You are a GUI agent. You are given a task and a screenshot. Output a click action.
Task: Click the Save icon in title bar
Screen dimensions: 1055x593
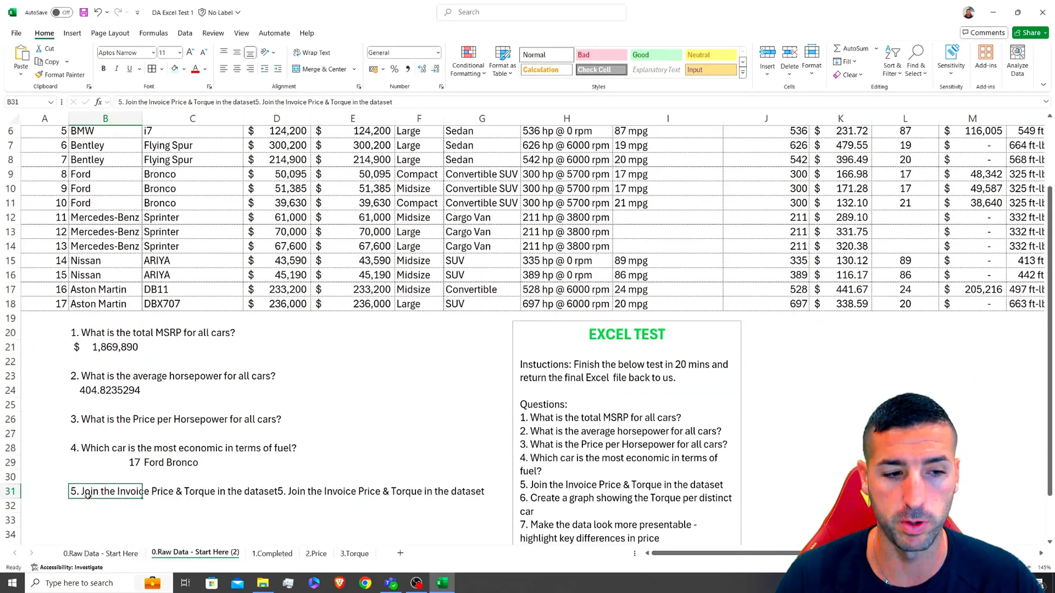point(84,12)
